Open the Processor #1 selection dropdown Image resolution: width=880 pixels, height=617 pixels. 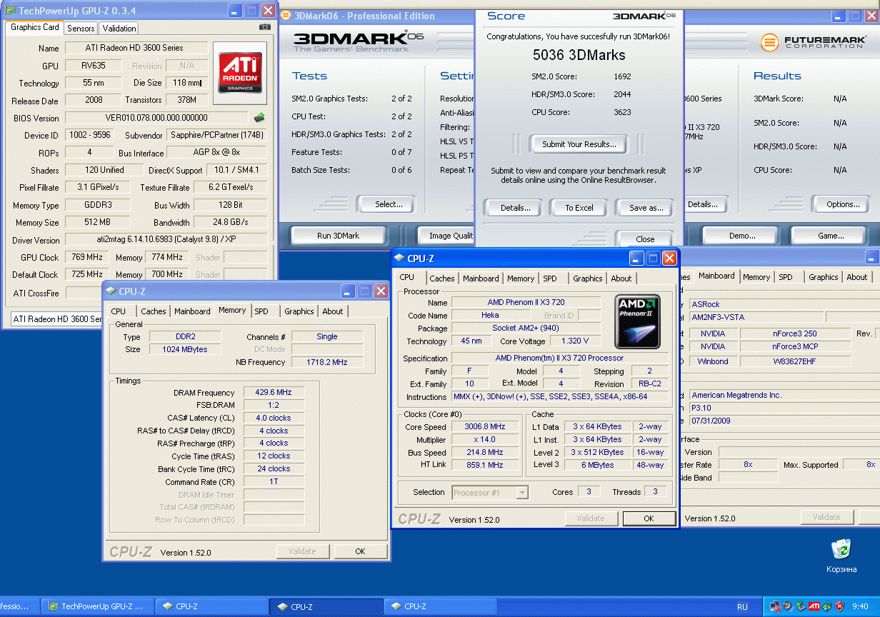(x=491, y=492)
